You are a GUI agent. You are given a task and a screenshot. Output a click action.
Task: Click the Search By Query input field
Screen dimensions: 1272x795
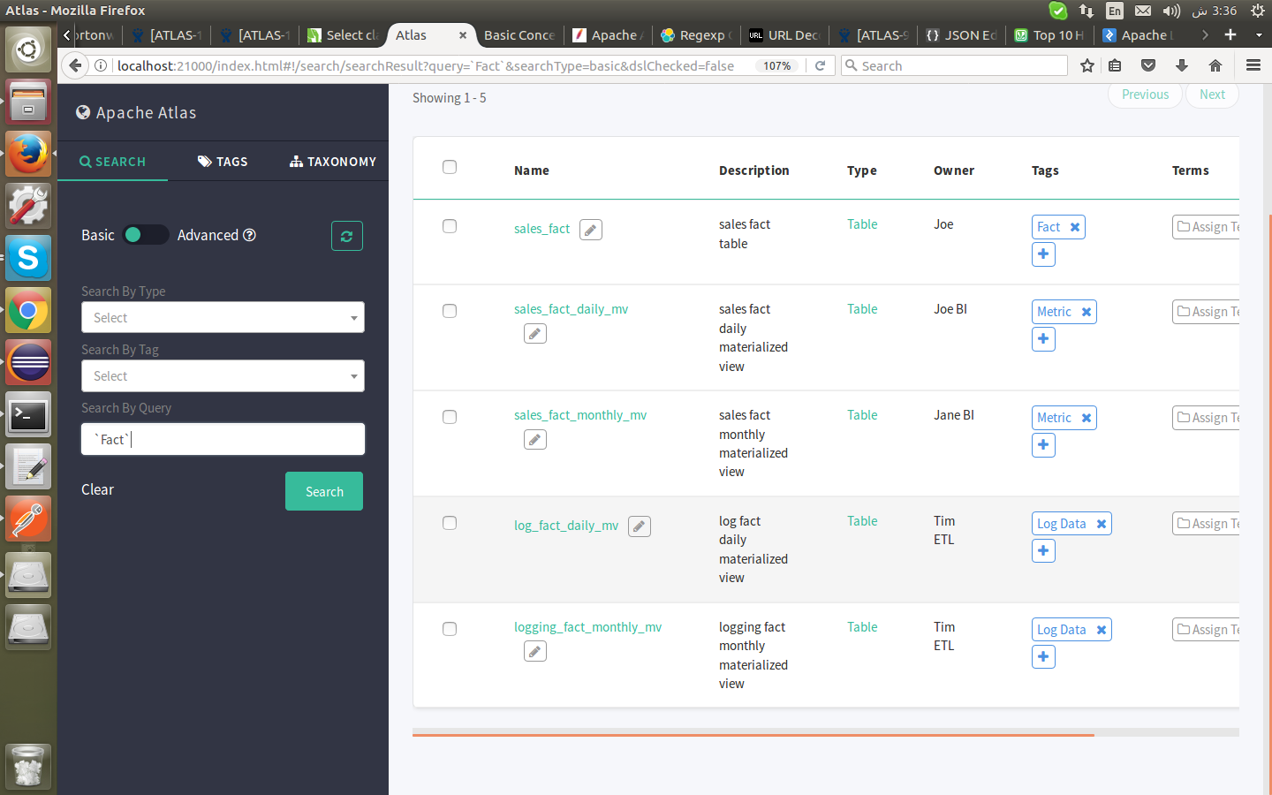223,439
